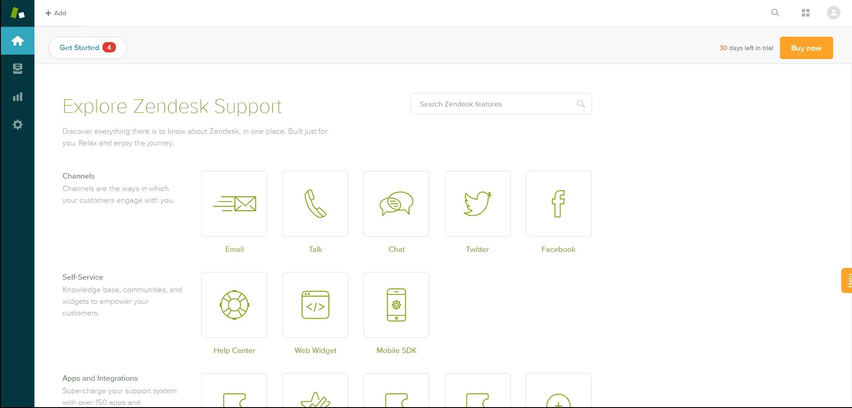Image resolution: width=852 pixels, height=408 pixels.
Task: Open the top-right search magnifier
Action: coord(775,13)
